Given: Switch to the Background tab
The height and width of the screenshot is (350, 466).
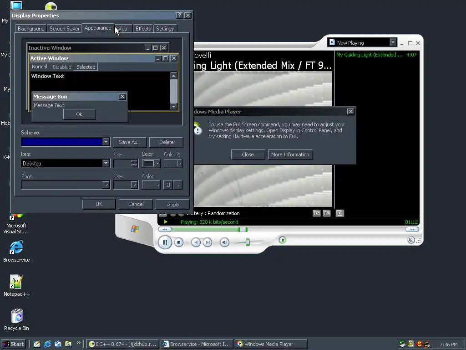Looking at the screenshot, I should point(31,29).
